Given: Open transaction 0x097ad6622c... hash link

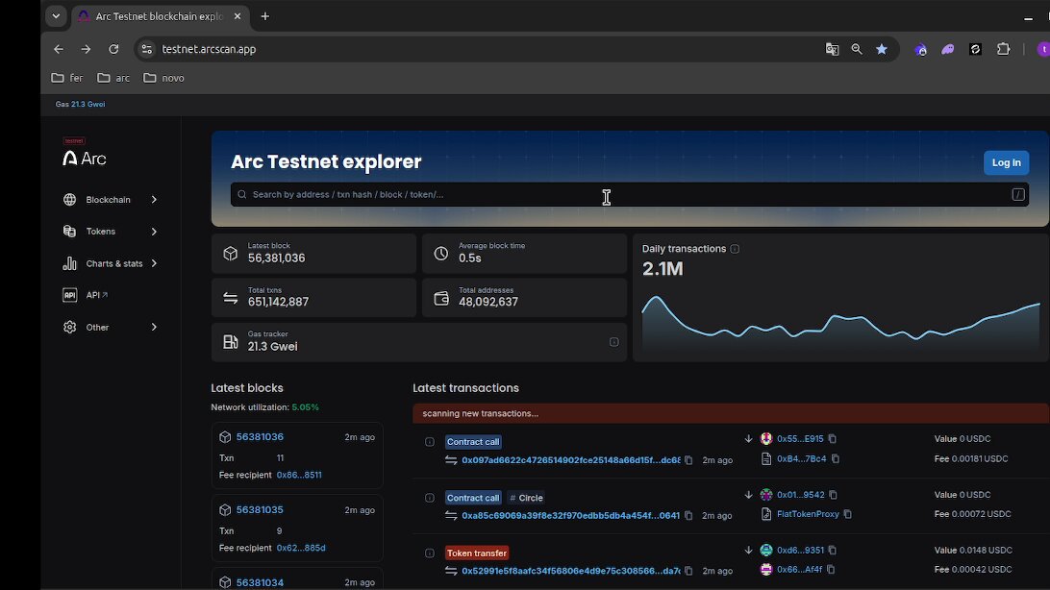Looking at the screenshot, I should pyautogui.click(x=570, y=460).
